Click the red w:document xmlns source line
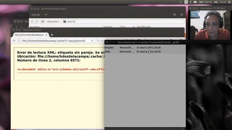232x130 pixels. click(61, 69)
